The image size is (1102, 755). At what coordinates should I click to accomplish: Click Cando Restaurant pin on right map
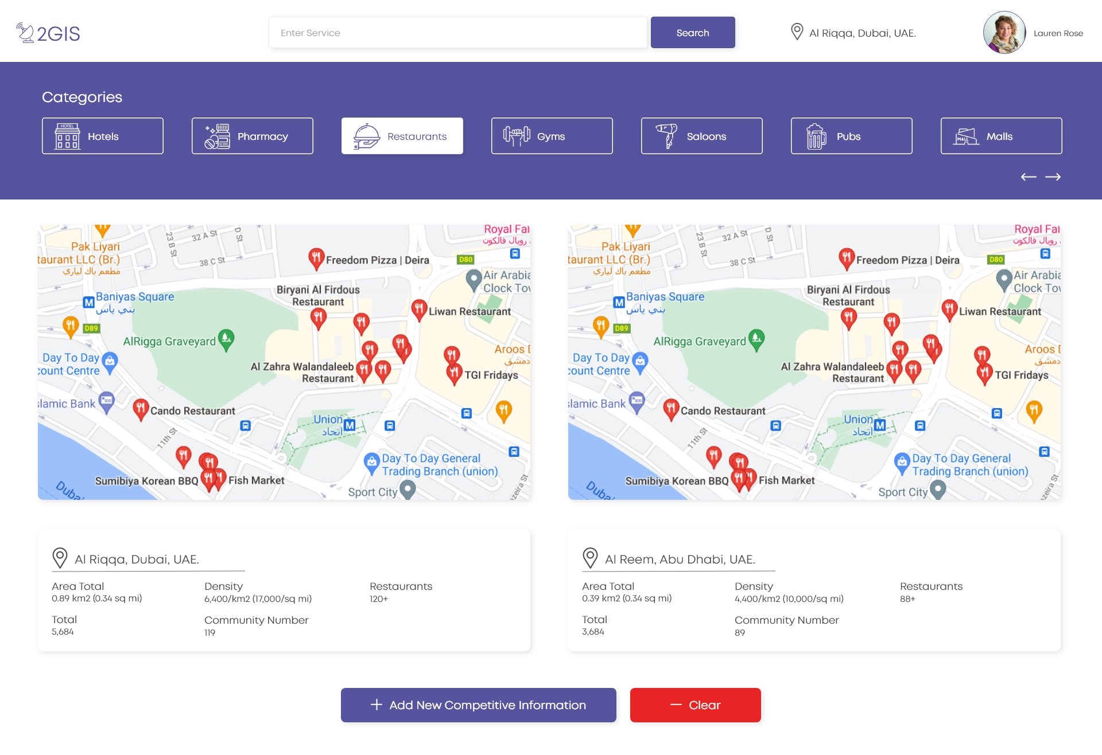(x=671, y=409)
